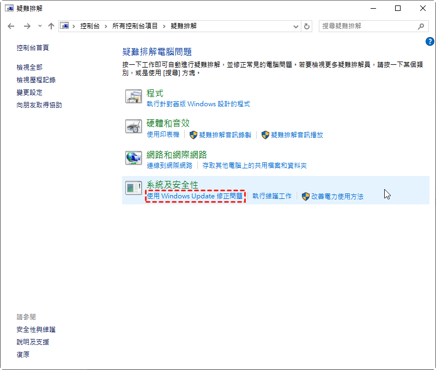Click the 硬體和音效 printer icon
Screen dimensions: 436x370
134,127
